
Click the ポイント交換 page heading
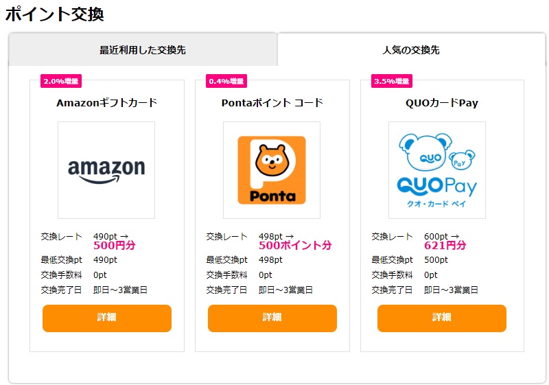point(55,14)
